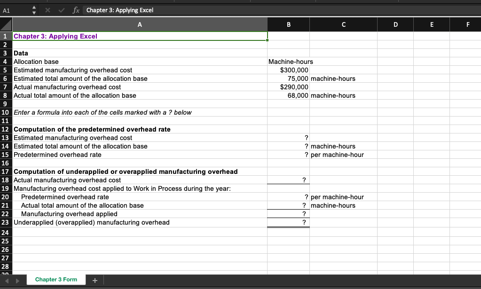Select column B header
The image size is (481, 289).
pos(288,24)
